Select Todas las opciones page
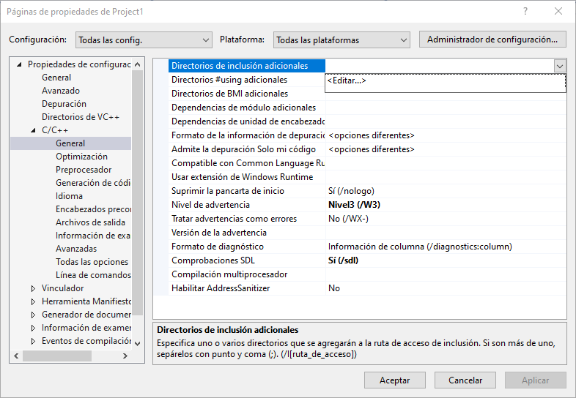Screen dimensions: 576x398 pyautogui.click(x=92, y=262)
